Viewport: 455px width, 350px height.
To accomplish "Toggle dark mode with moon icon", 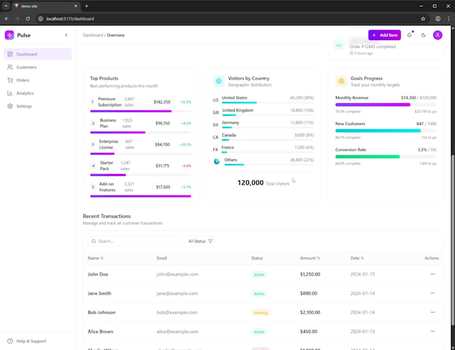I will 424,35.
